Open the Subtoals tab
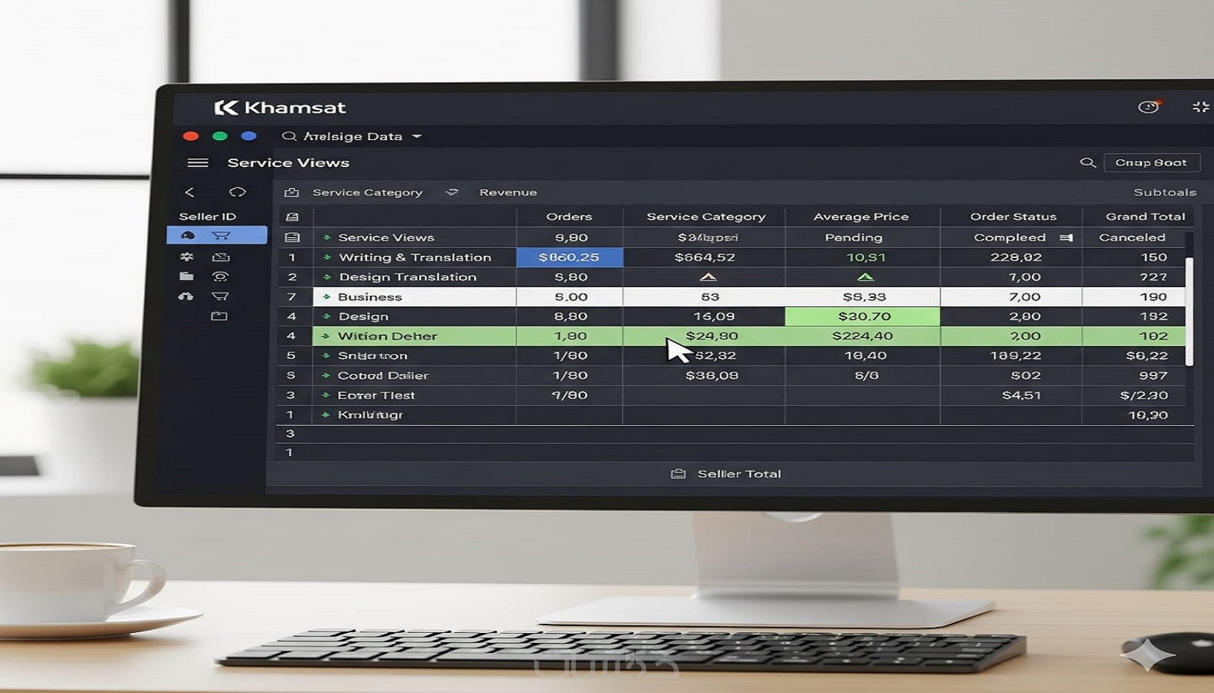Image resolution: width=1214 pixels, height=693 pixels. [1165, 192]
